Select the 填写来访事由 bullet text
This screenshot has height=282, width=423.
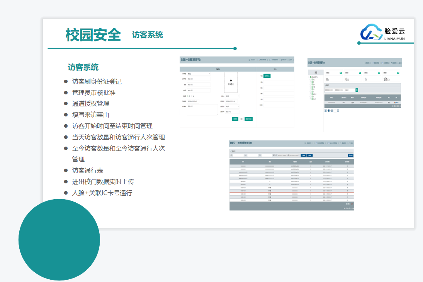tap(91, 115)
